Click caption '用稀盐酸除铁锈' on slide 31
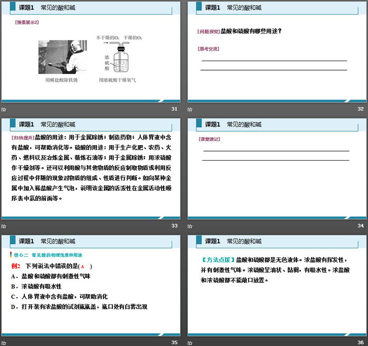This screenshot has width=368, height=346. click(x=61, y=80)
